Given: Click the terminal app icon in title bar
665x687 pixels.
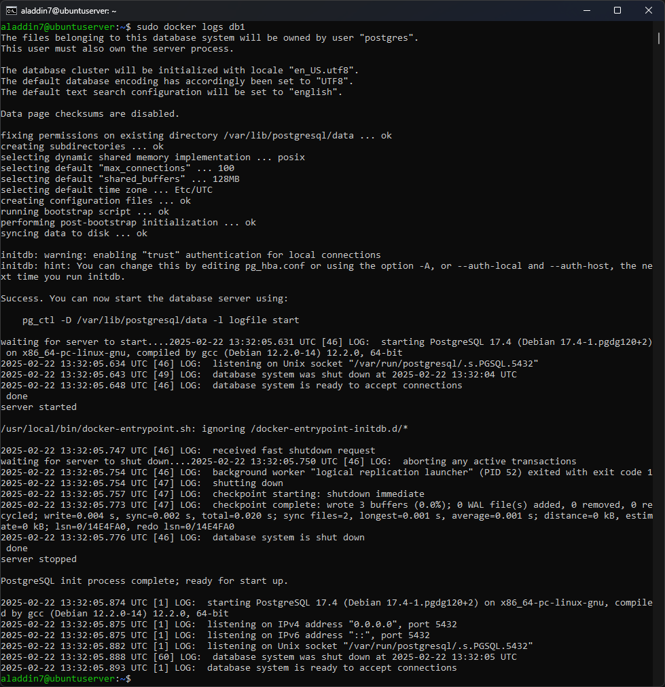Looking at the screenshot, I should click(x=12, y=10).
